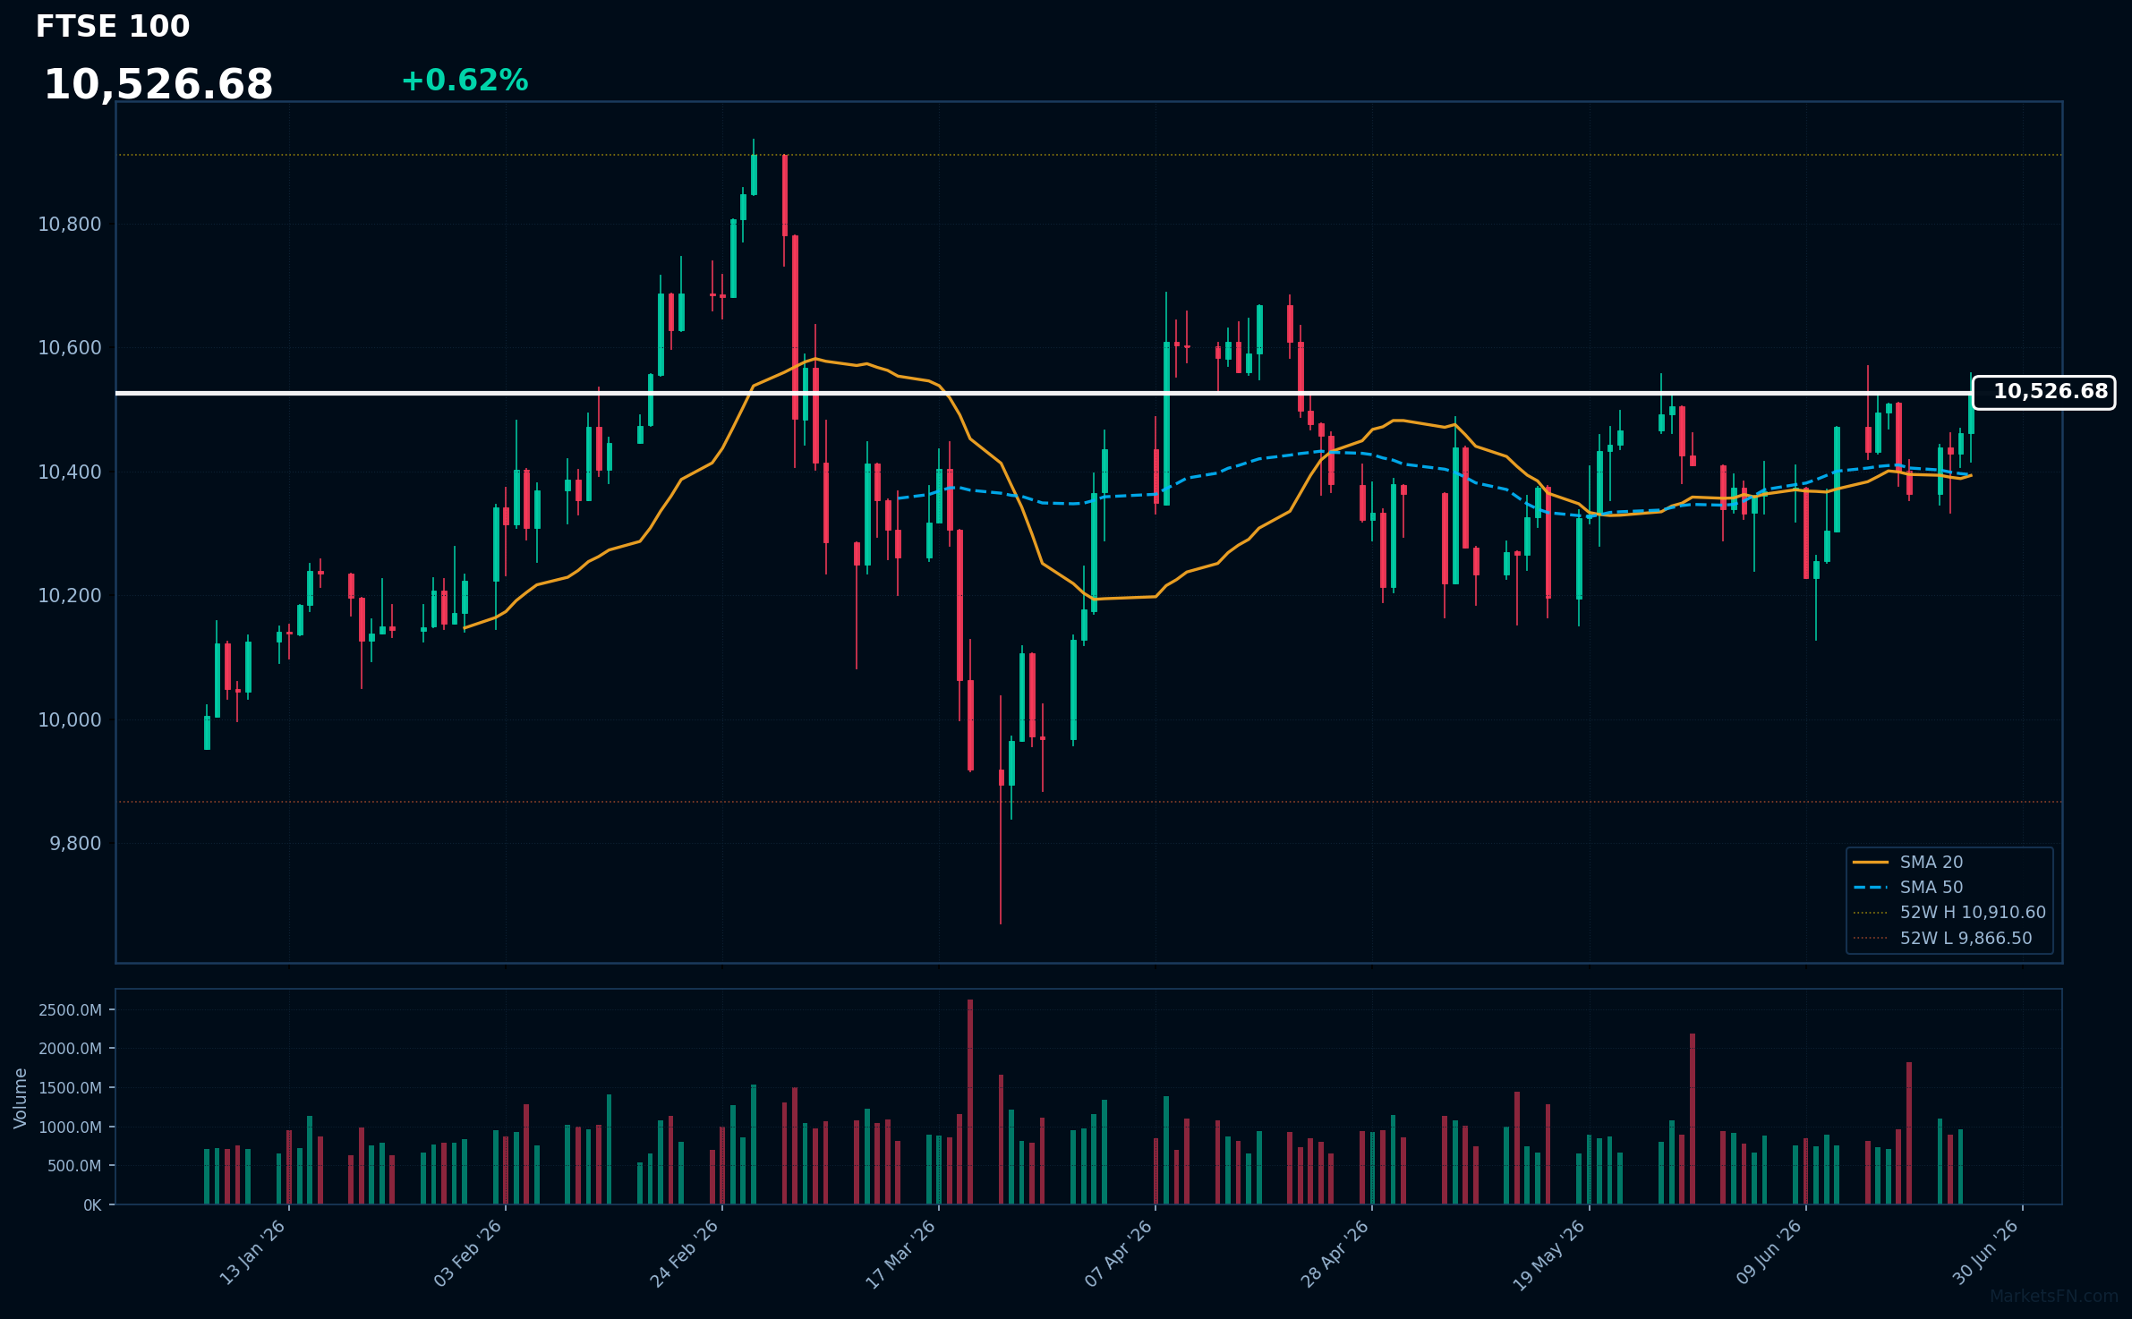2132x1319 pixels.
Task: Click the +0.62% change indicator
Action: click(x=465, y=81)
